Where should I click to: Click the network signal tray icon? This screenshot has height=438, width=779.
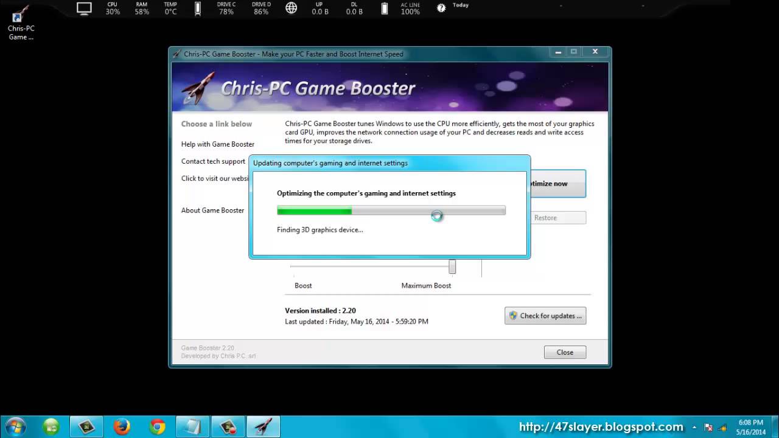pos(722,427)
